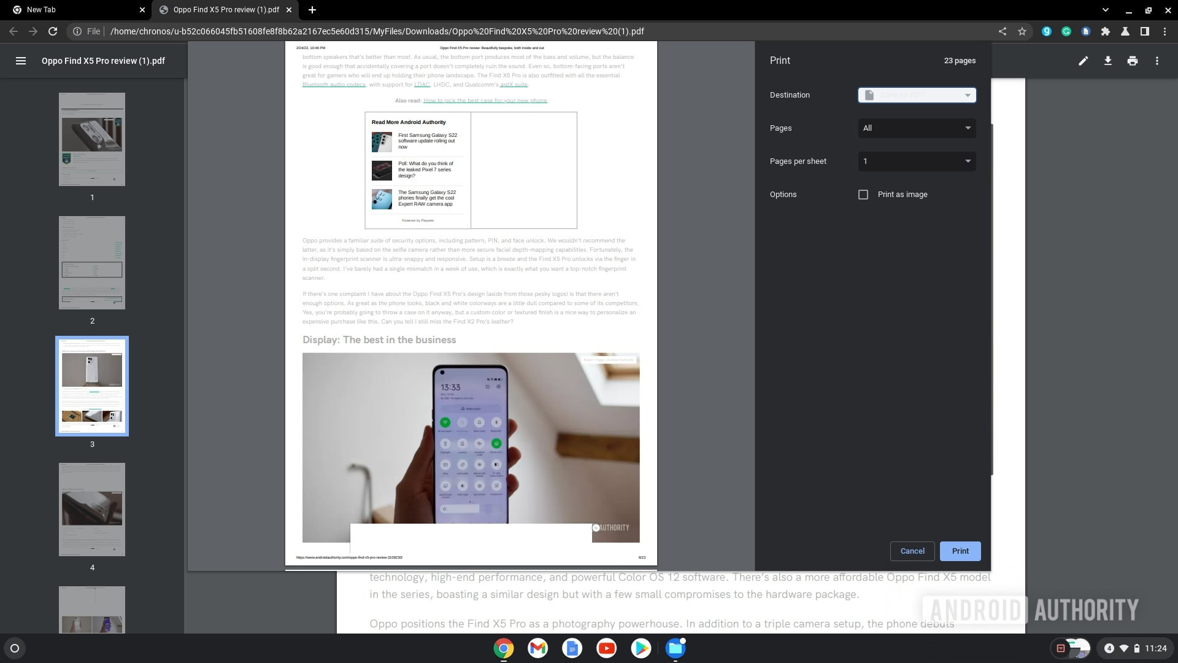Open the PDF viewer more actions menu

[1157, 61]
